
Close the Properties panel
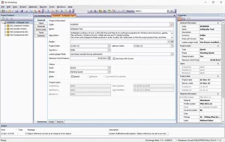tap(223, 15)
